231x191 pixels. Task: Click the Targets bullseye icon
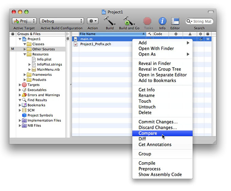(24, 85)
